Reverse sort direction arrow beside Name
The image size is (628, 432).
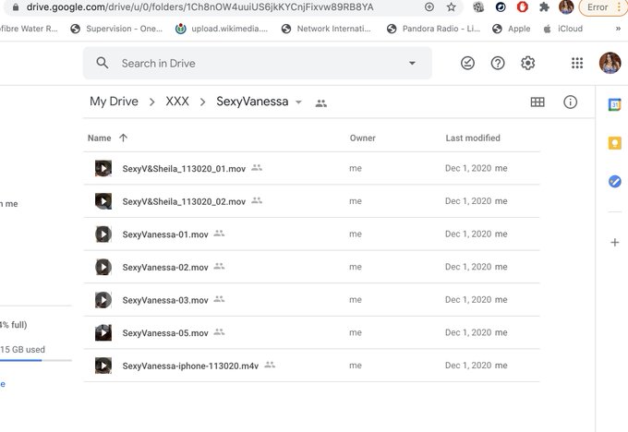click(x=123, y=138)
